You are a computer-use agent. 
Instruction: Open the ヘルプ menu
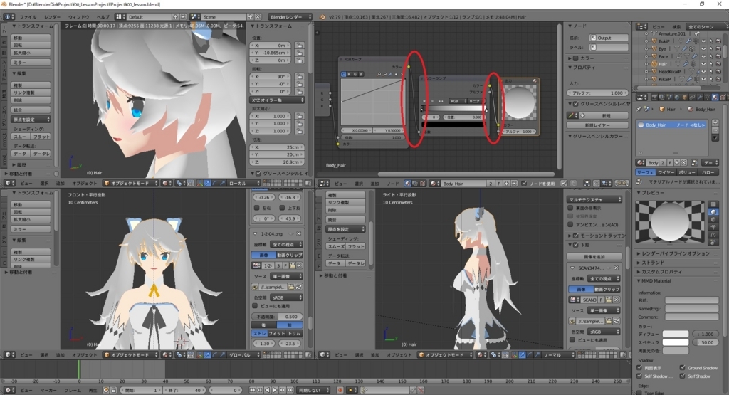[x=103, y=17]
